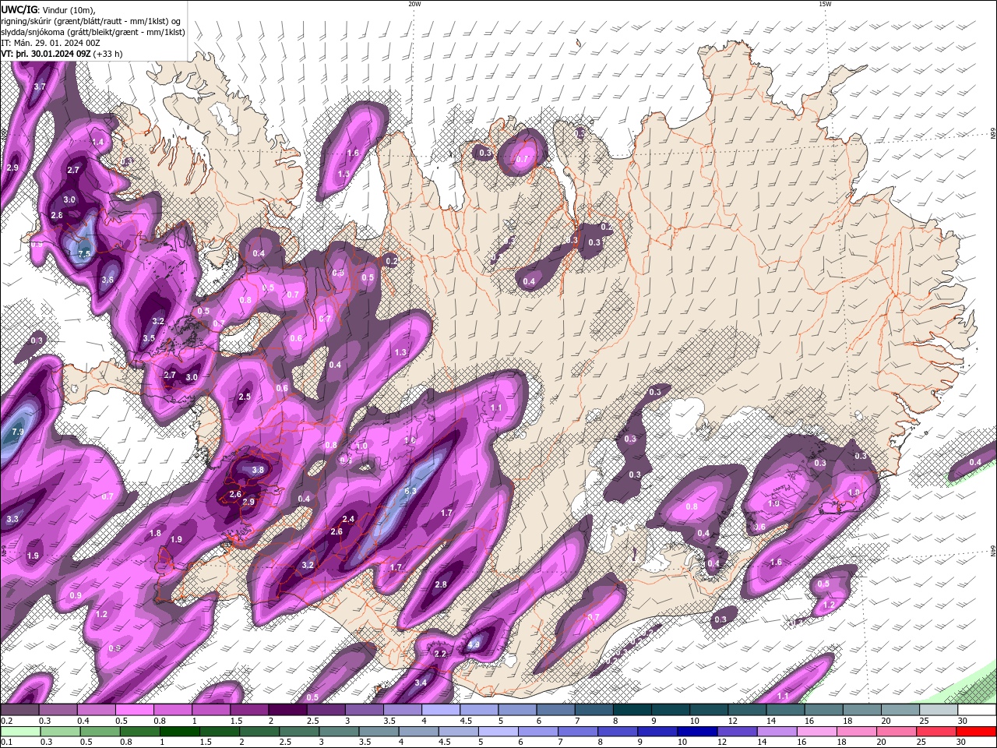The height and width of the screenshot is (748, 997).
Task: Select the pale pink 16 swatch in lower legend
Action: (817, 732)
